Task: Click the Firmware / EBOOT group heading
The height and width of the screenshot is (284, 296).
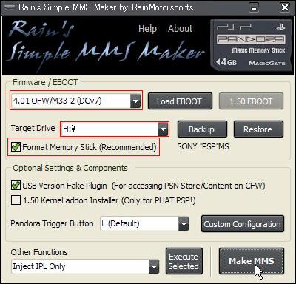Action: point(45,82)
